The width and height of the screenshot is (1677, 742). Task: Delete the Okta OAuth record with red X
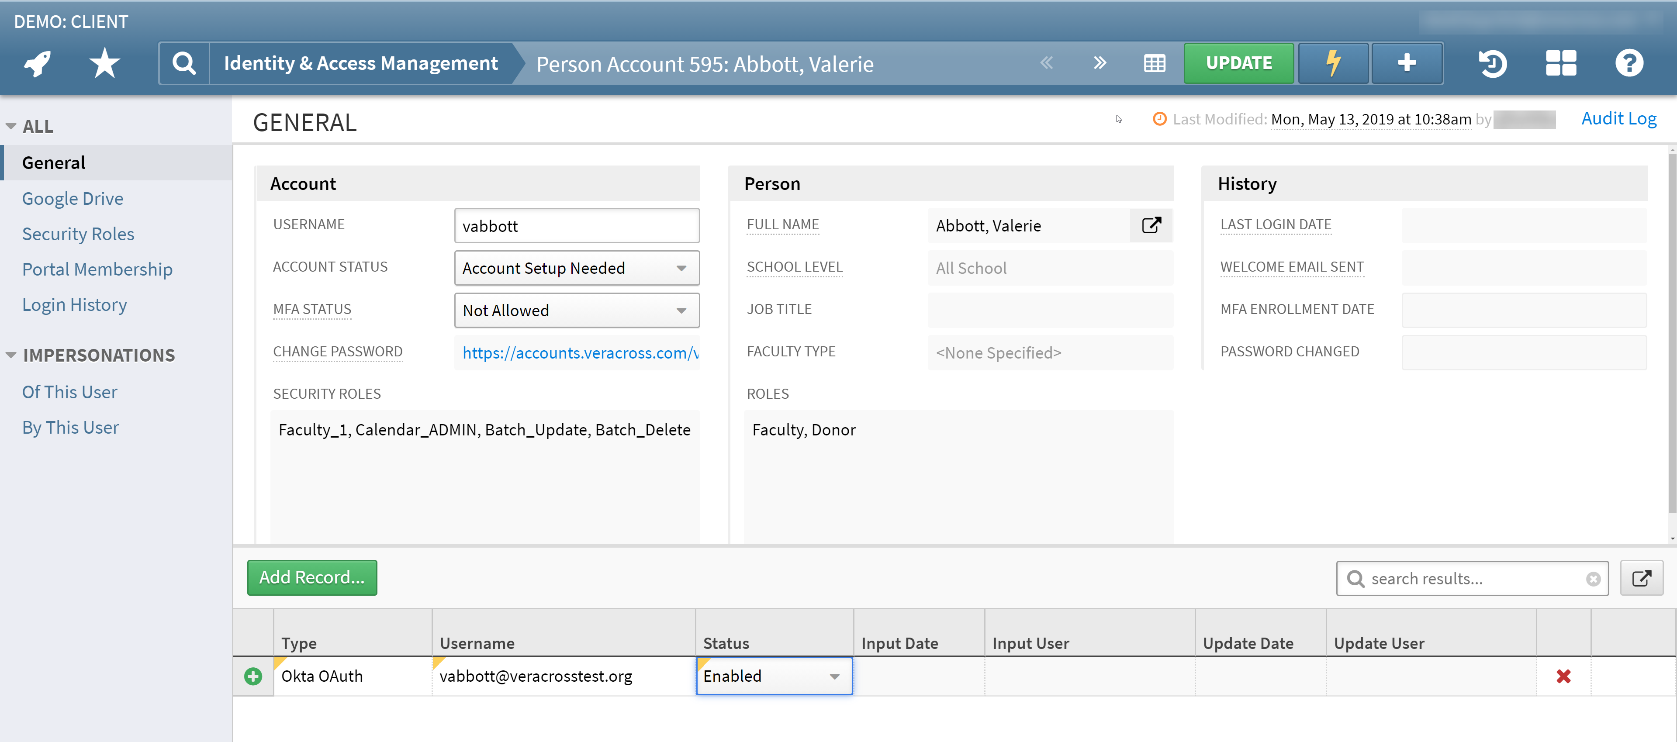tap(1564, 676)
